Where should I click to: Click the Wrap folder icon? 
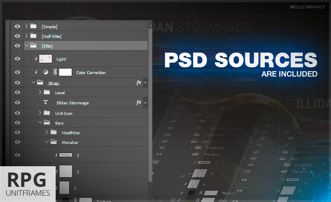40,82
